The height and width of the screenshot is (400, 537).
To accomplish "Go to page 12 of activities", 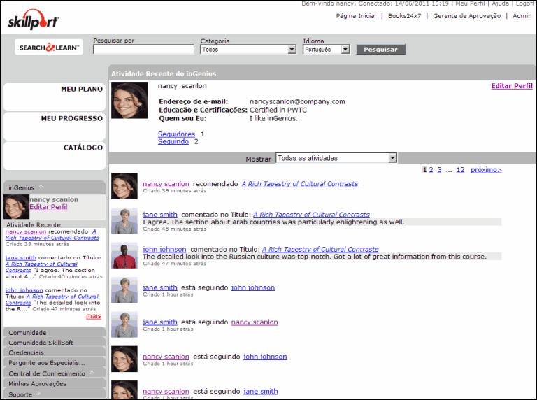I will click(x=461, y=170).
